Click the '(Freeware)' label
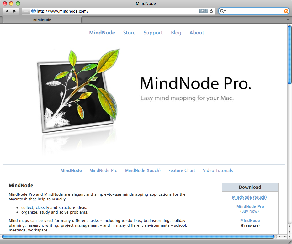292x244 pixels. click(x=250, y=225)
